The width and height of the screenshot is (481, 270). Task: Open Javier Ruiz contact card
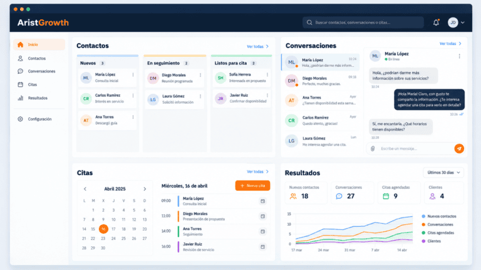[x=242, y=99]
